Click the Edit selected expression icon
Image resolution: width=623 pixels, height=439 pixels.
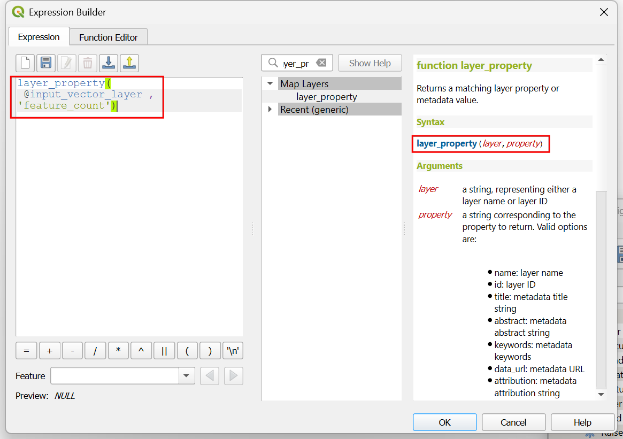point(67,63)
